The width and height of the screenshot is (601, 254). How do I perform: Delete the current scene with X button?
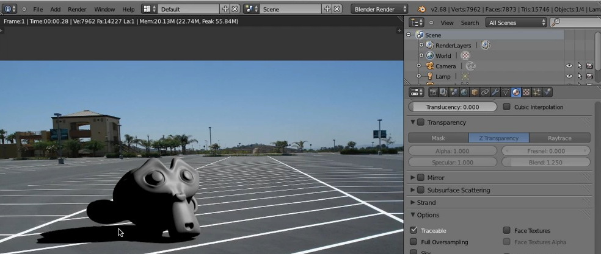click(337, 9)
